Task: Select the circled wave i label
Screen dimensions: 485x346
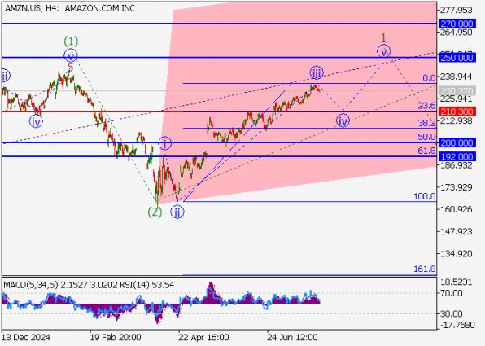Action: pos(164,143)
